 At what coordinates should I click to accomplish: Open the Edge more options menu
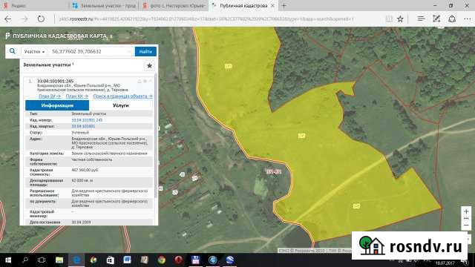click(468, 19)
